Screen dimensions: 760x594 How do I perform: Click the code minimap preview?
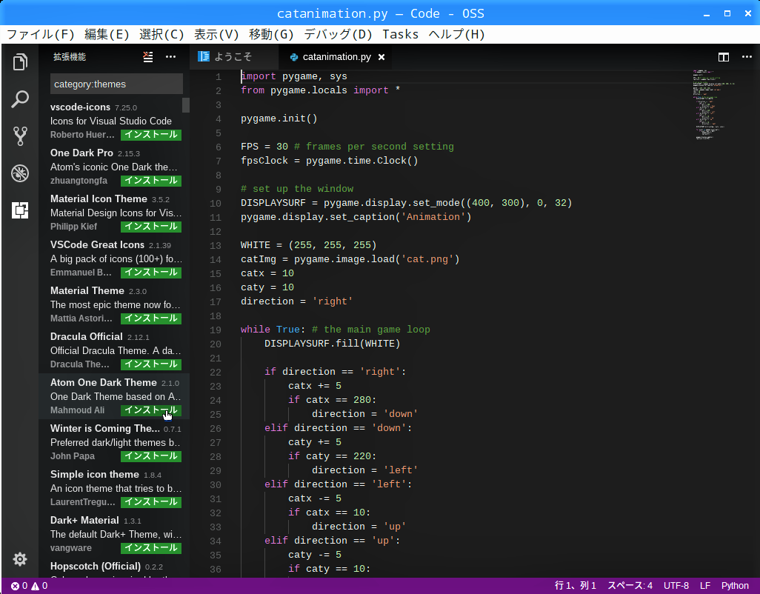click(715, 104)
